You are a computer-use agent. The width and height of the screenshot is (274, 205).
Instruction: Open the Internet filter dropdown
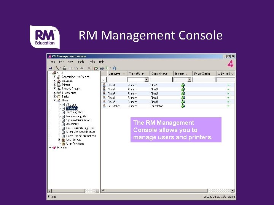189,79
